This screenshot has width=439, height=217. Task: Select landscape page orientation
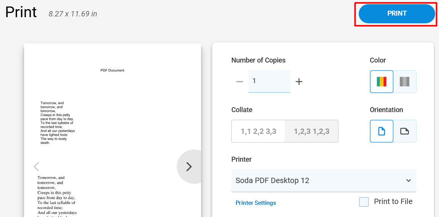pyautogui.click(x=405, y=131)
